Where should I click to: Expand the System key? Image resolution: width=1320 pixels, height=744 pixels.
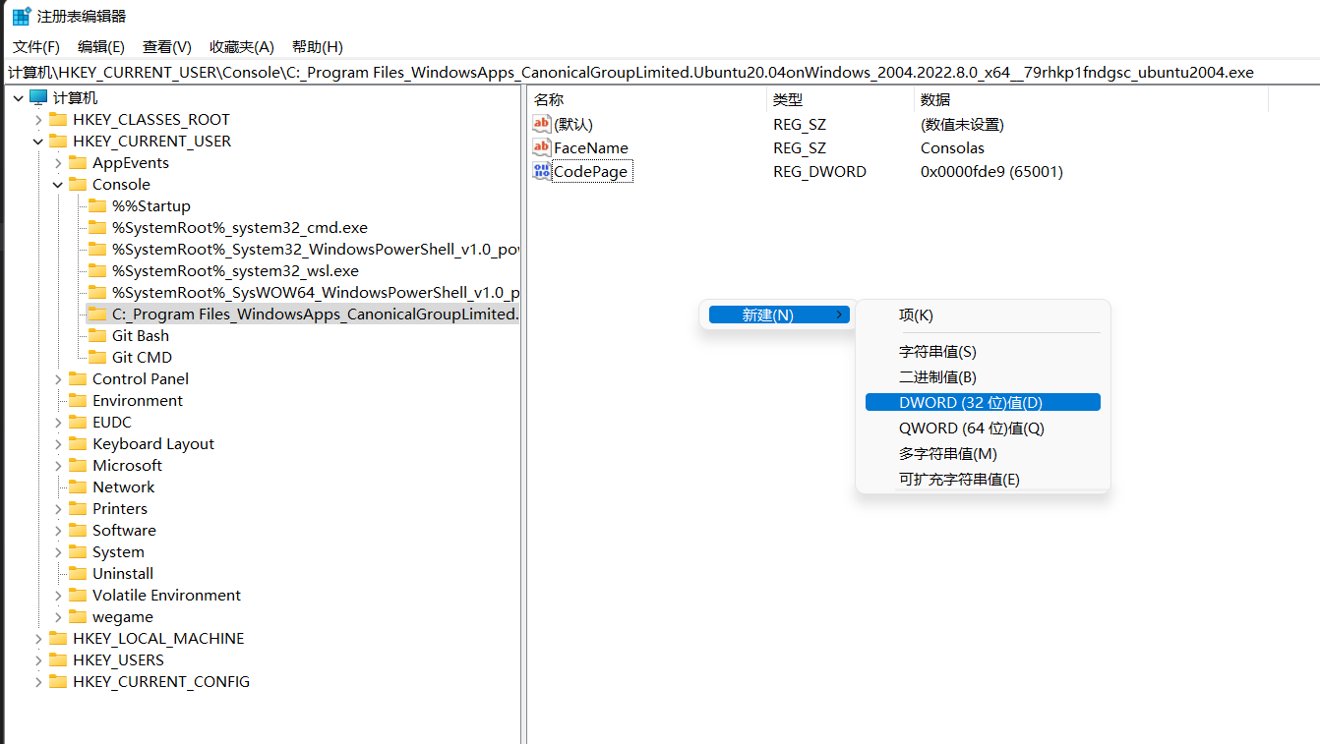58,551
